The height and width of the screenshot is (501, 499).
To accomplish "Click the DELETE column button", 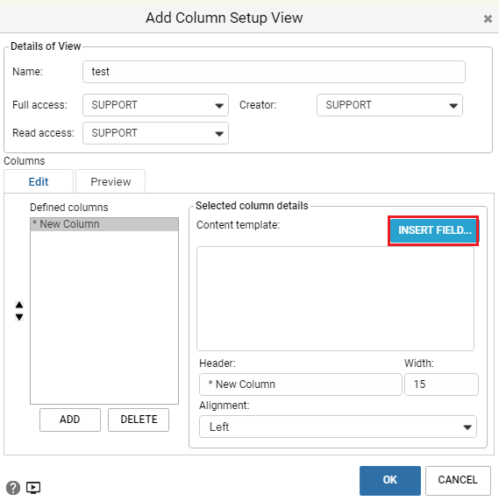I will tap(139, 420).
